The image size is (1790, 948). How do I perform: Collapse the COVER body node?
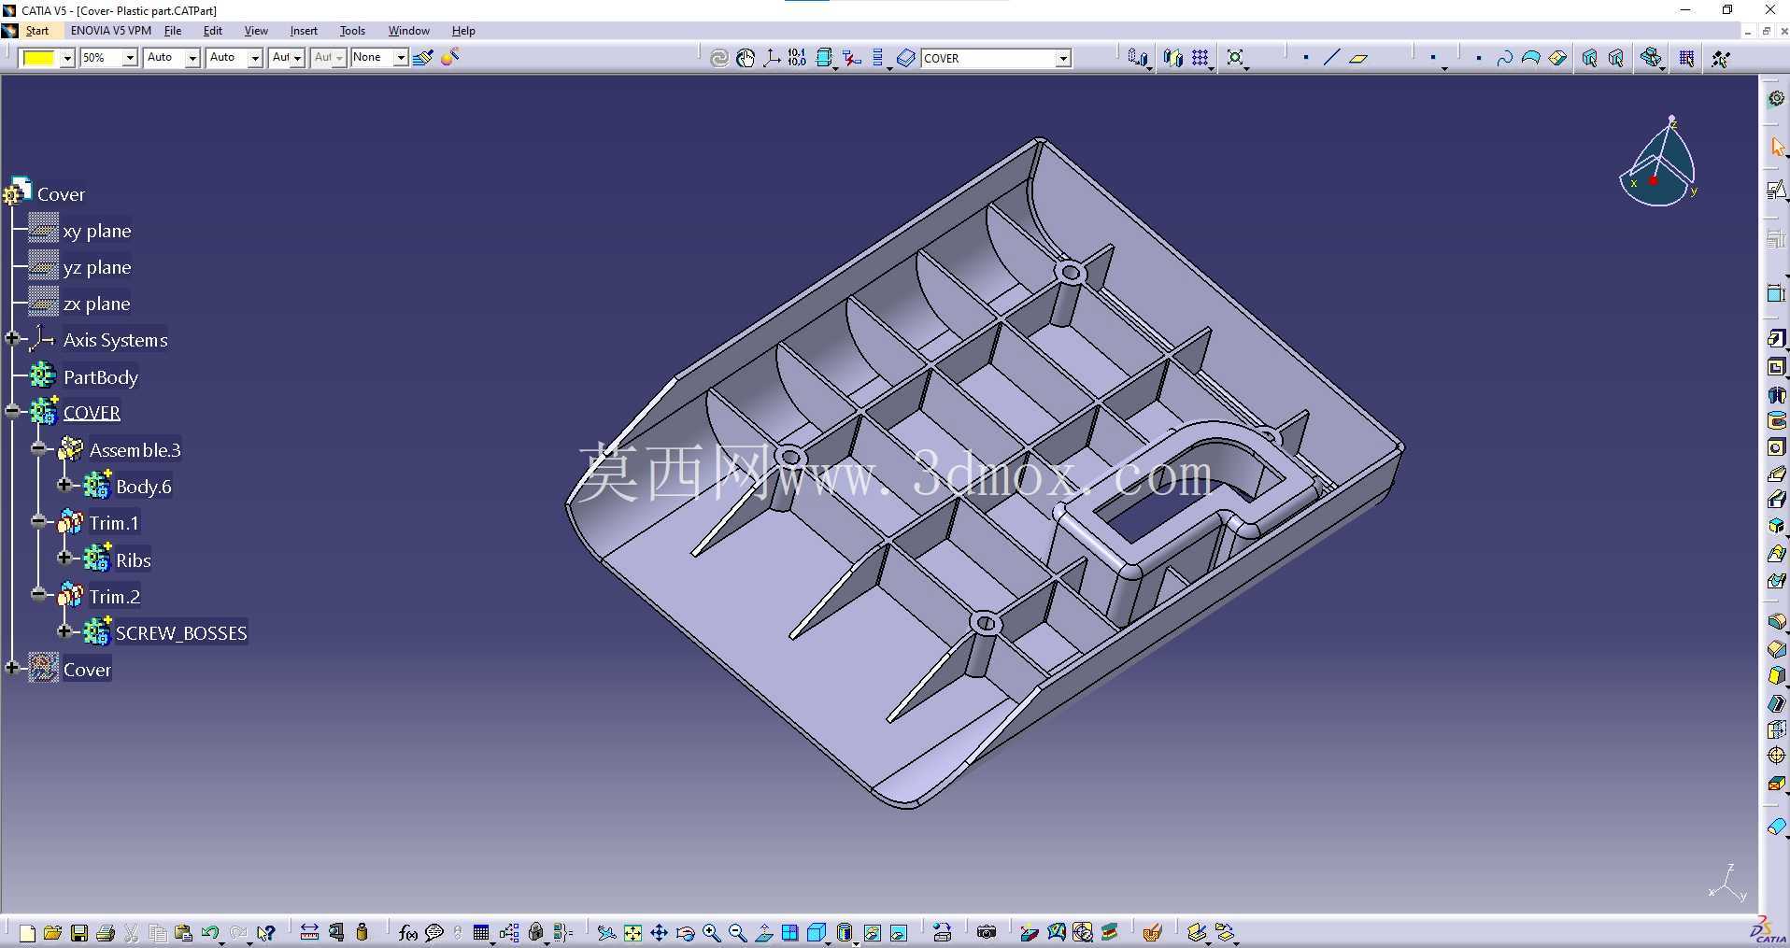coord(12,412)
